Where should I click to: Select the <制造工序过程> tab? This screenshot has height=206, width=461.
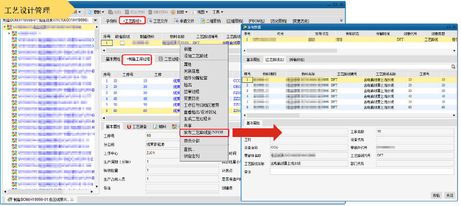click(x=138, y=59)
